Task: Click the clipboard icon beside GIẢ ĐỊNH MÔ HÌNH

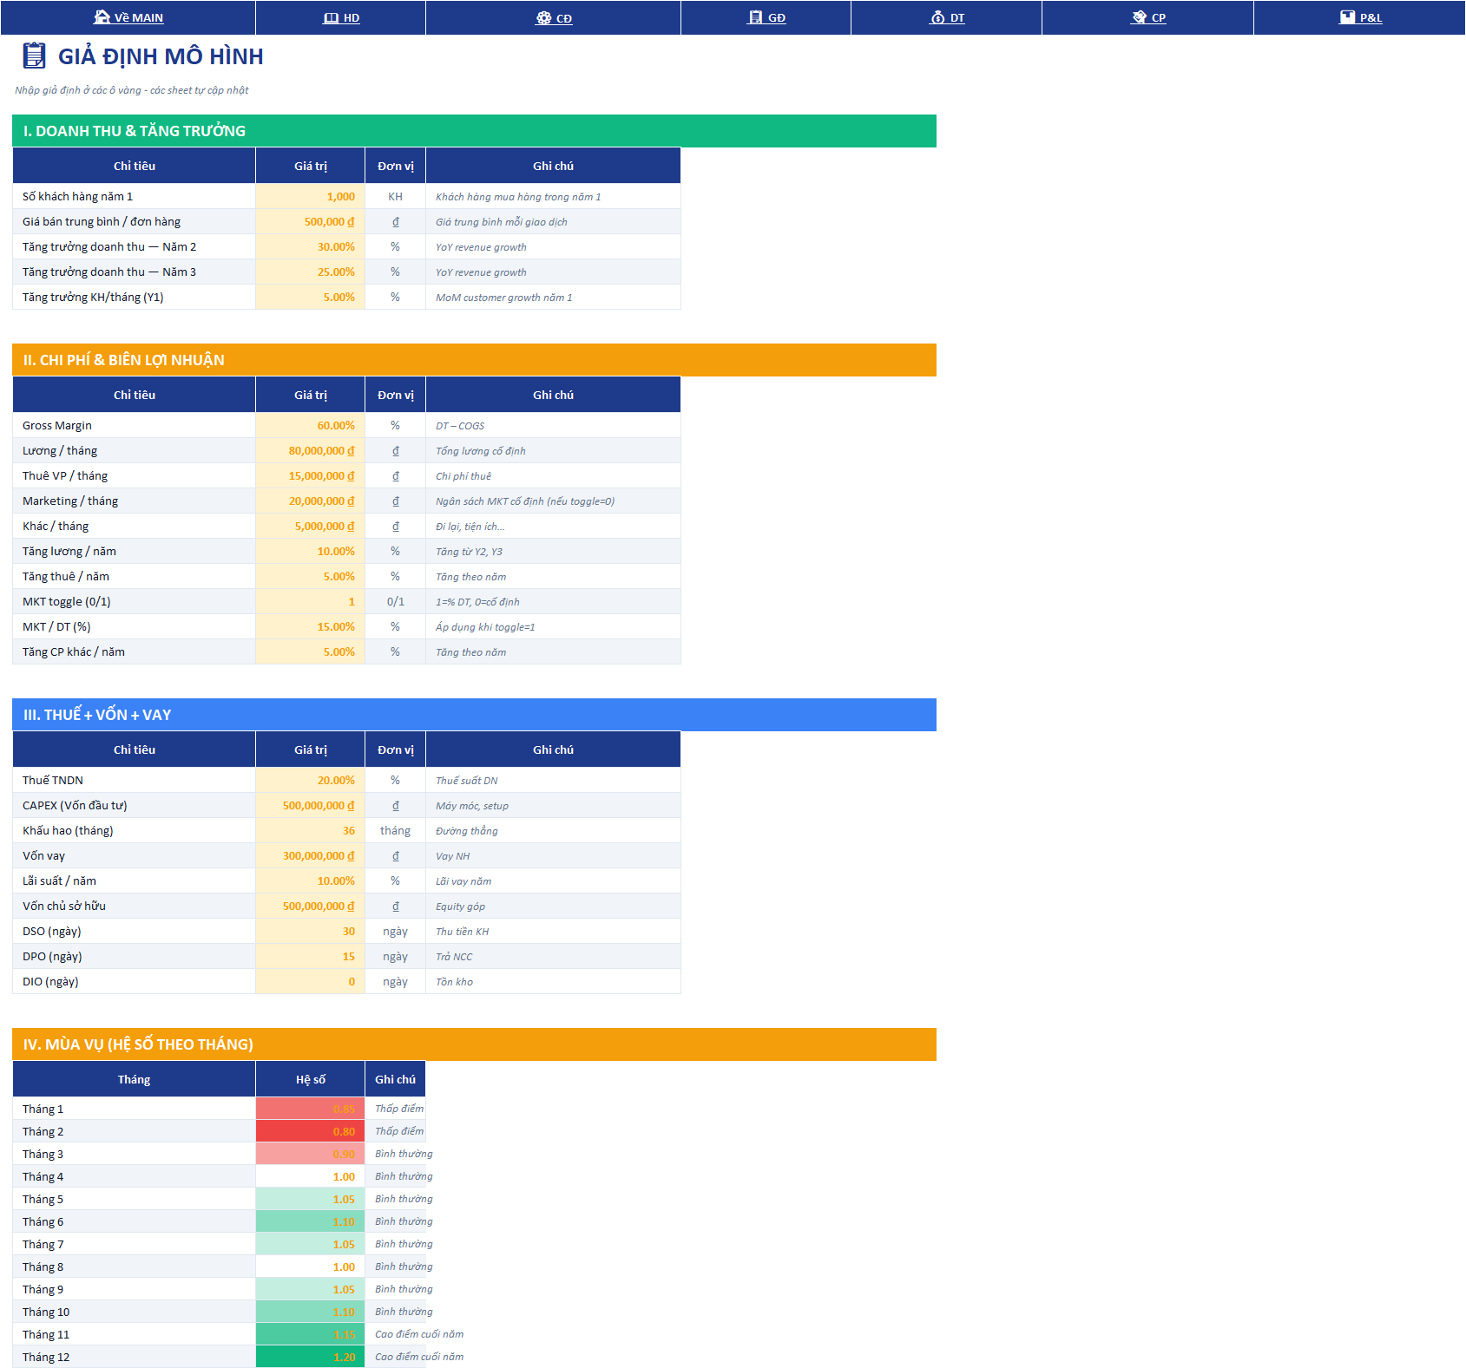Action: (35, 56)
